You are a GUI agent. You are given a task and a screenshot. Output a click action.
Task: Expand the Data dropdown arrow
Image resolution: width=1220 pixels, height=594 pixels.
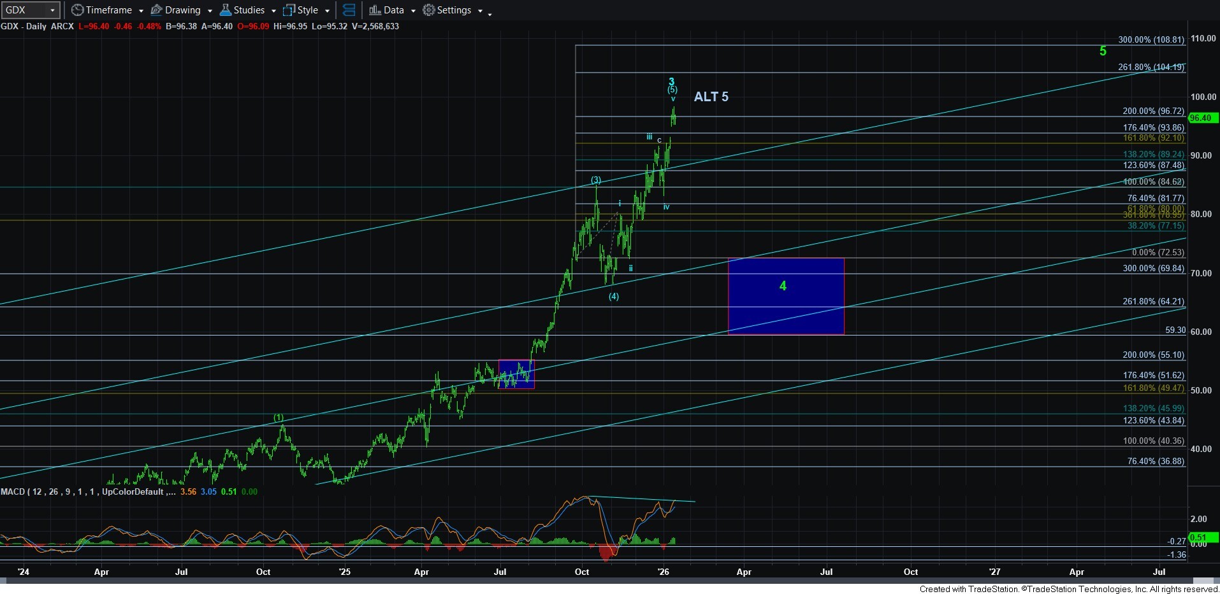click(413, 11)
